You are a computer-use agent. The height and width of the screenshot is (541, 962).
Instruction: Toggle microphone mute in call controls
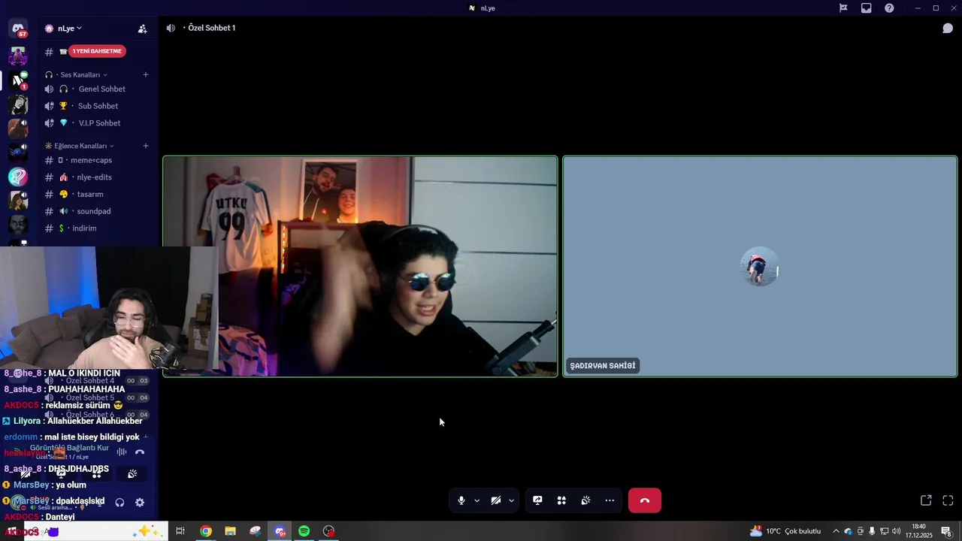click(461, 500)
